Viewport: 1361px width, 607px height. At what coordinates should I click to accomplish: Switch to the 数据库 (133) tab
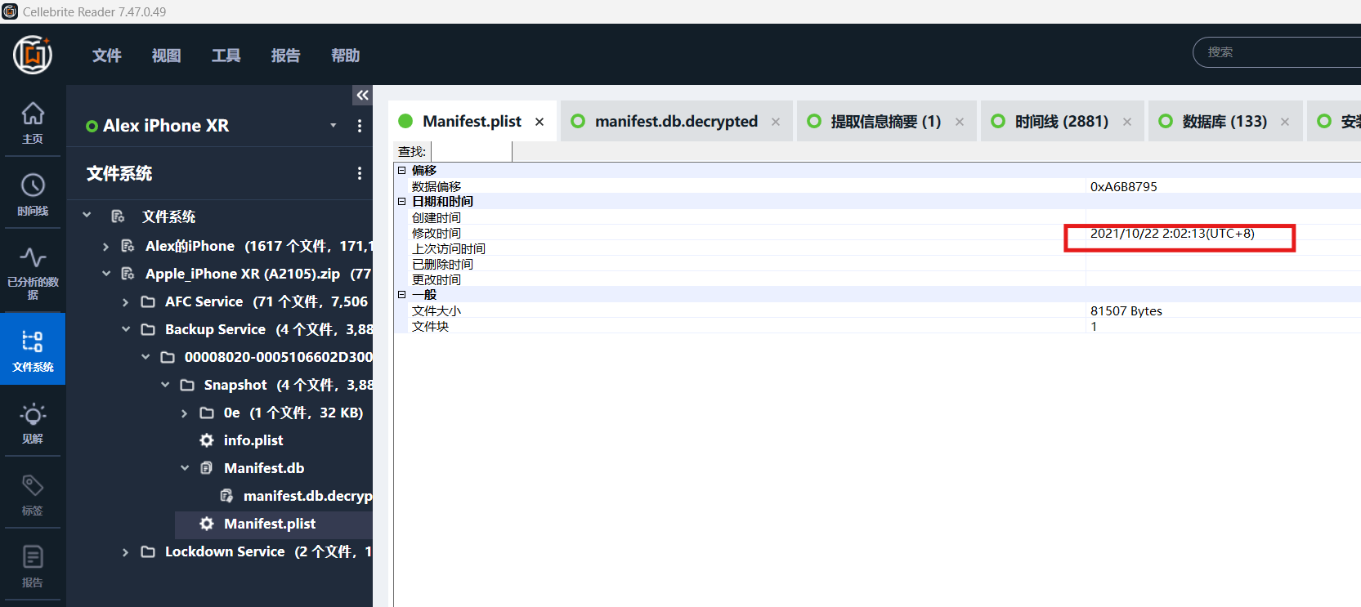point(1224,122)
